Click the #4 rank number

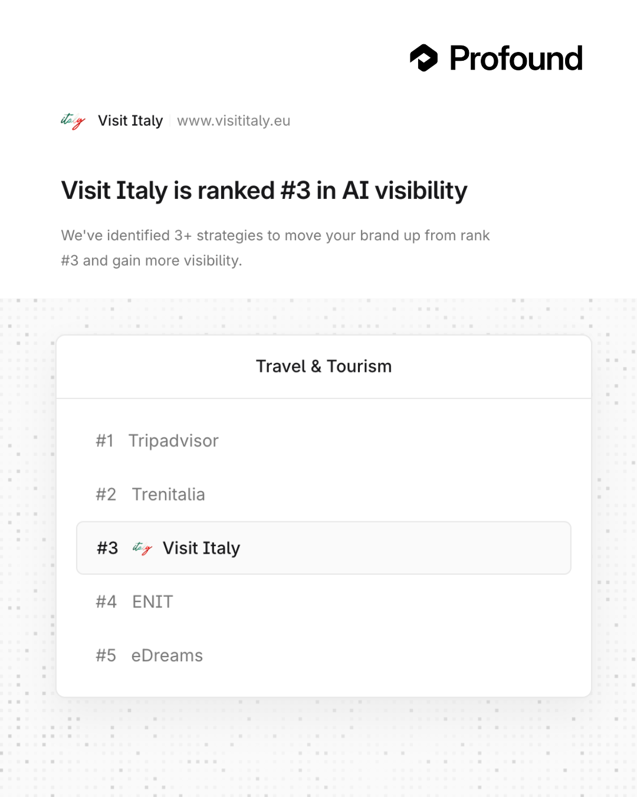pos(106,602)
